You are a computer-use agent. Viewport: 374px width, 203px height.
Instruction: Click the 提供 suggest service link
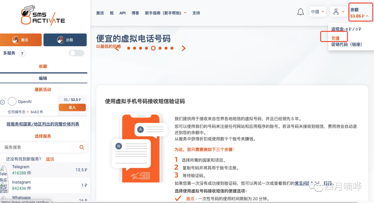(50, 159)
